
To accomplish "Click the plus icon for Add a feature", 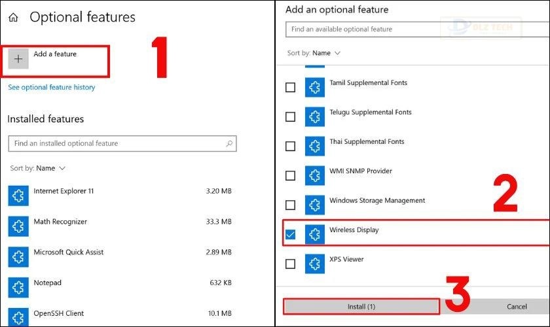I will click(x=18, y=59).
